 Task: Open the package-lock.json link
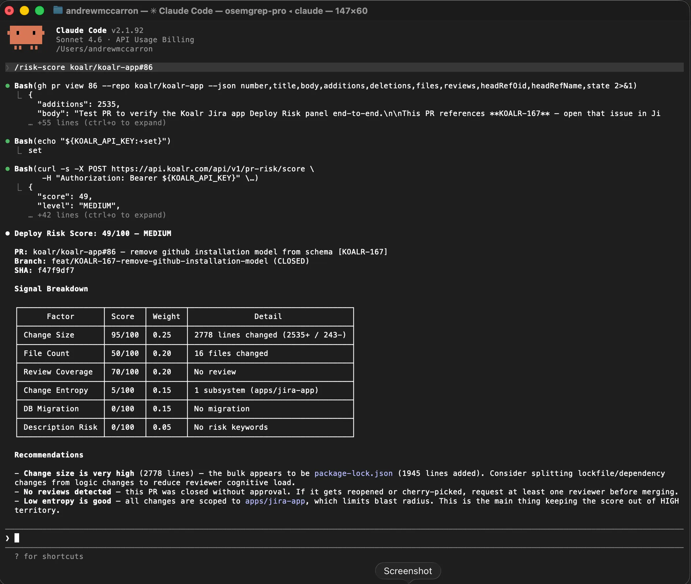coord(353,473)
